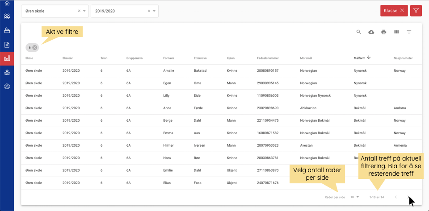Sort by the Trinn column header
Screen dimensions: 429x211
[x=104, y=58]
